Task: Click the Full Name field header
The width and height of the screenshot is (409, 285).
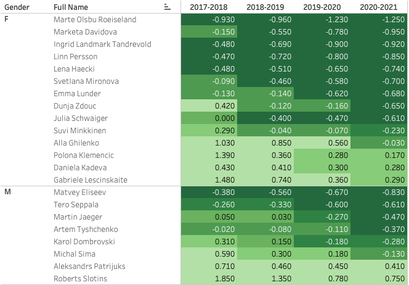Action: pyautogui.click(x=70, y=7)
